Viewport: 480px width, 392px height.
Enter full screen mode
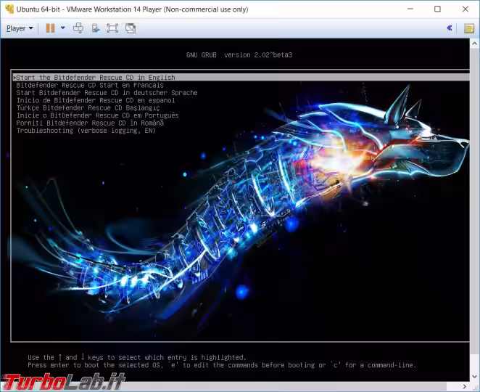click(x=112, y=28)
